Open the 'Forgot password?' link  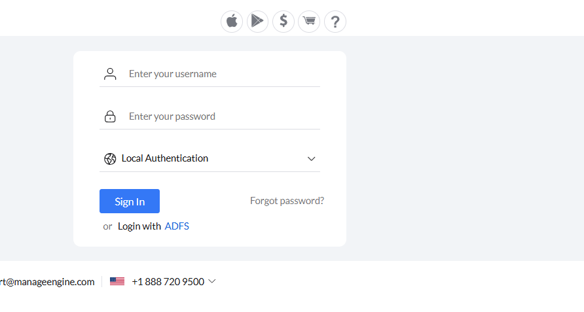tap(287, 201)
